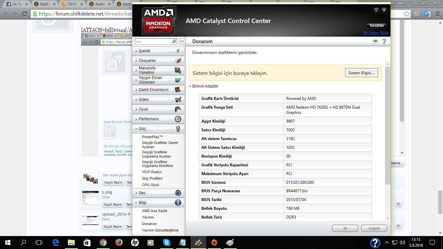Screen dimensions: 443x249
Task: Open help with the blue question mark
Action: pyautogui.click(x=384, y=41)
